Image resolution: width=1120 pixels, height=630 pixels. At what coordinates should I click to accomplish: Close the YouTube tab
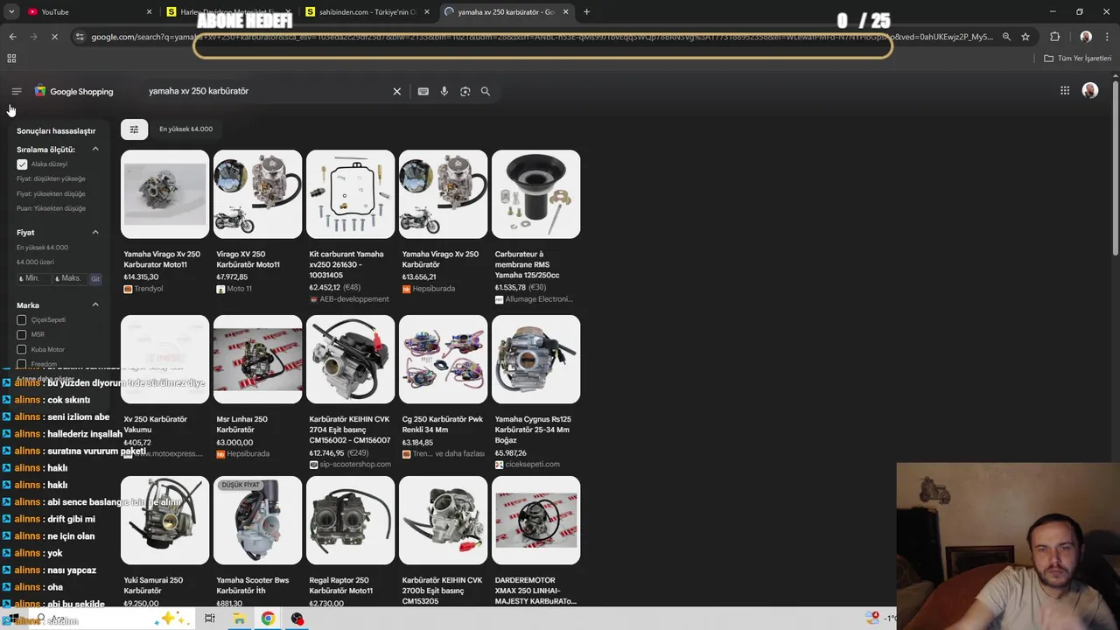tap(150, 12)
